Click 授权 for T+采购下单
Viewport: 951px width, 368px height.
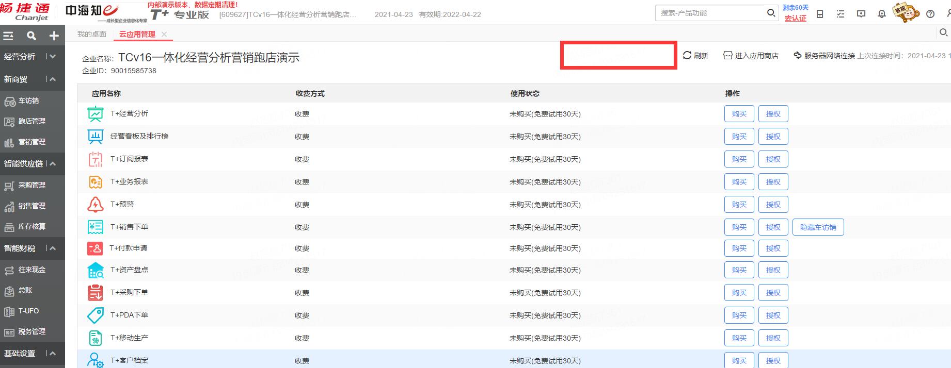[x=773, y=293]
